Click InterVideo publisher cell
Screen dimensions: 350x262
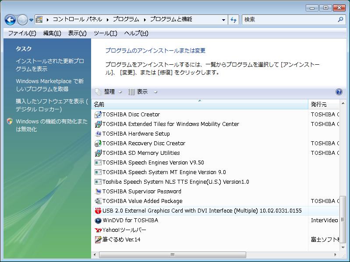(x=324, y=220)
